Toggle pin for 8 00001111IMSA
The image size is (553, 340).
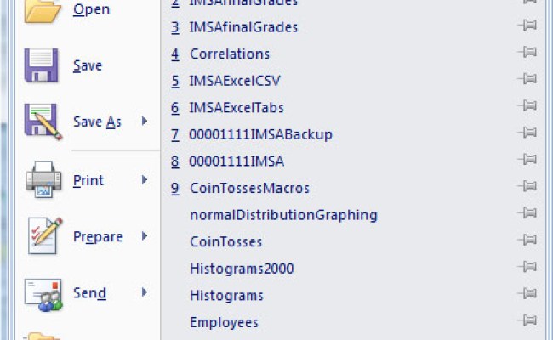tap(527, 159)
